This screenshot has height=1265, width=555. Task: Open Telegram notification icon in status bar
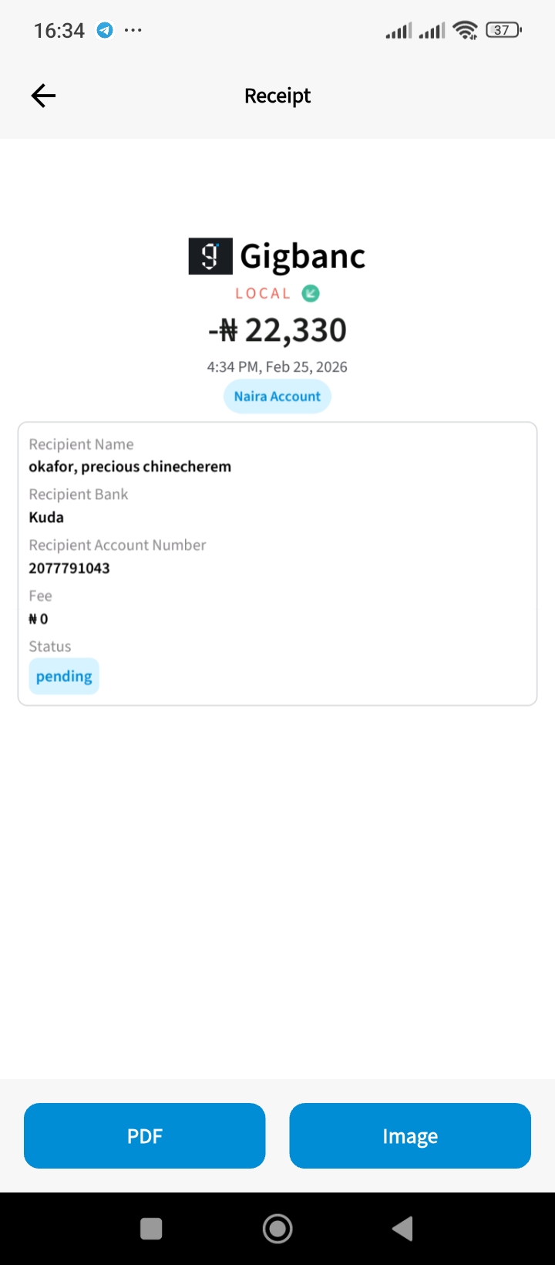pos(105,30)
